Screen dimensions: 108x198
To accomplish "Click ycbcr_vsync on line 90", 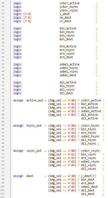I will [x=90, y=151].
